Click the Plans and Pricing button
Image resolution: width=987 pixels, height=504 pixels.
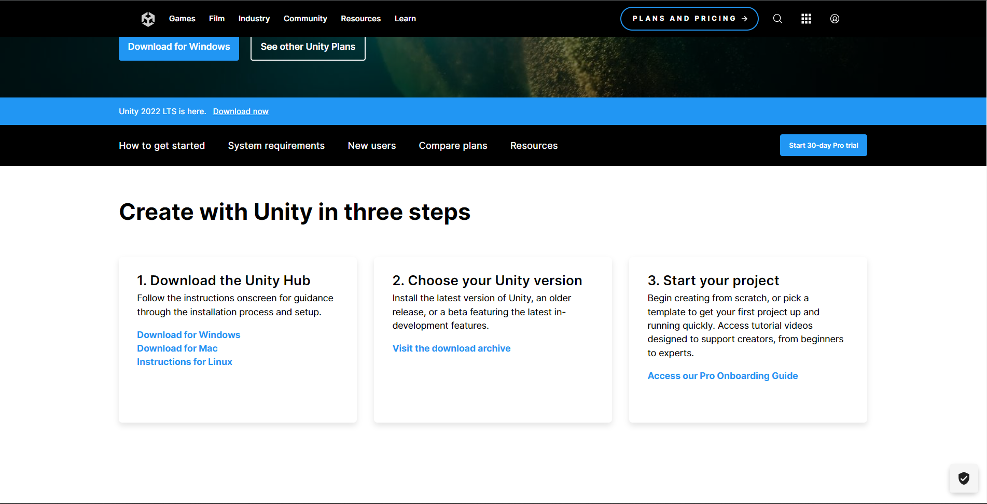(689, 19)
